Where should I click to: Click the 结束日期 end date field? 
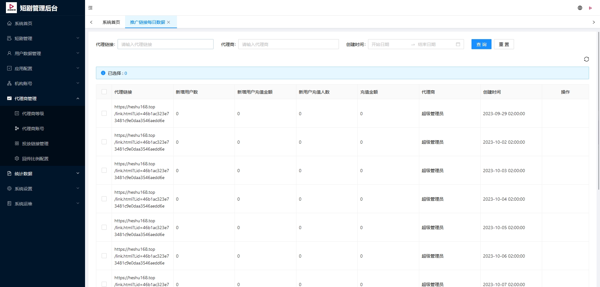pyautogui.click(x=435, y=44)
